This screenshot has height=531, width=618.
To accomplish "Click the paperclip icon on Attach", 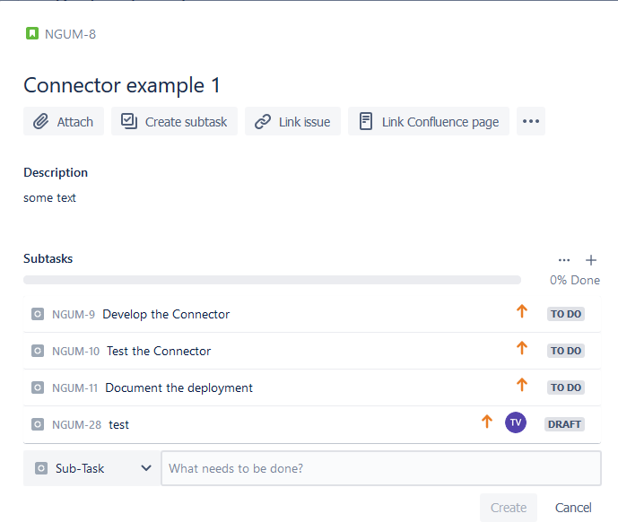I will pyautogui.click(x=40, y=121).
